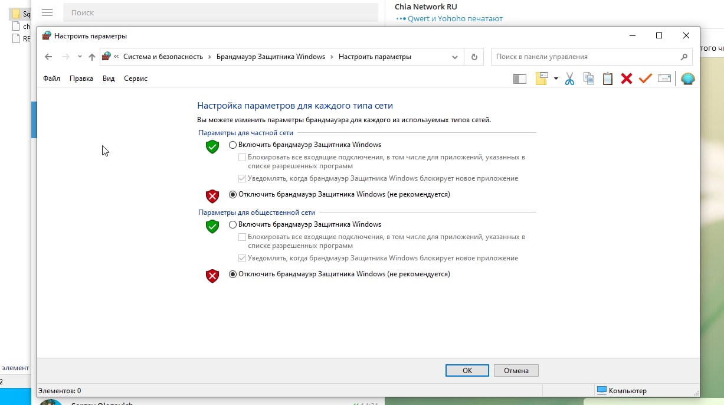Open Chia Network RU chat header
The width and height of the screenshot is (724, 405).
(426, 7)
